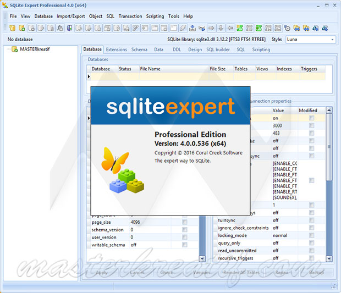Click the '4096' page_size value
The height and width of the screenshot is (293, 341).
click(x=135, y=222)
